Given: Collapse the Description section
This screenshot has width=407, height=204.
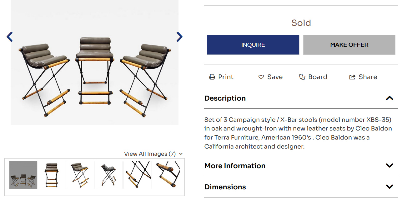Looking at the screenshot, I should tap(389, 98).
